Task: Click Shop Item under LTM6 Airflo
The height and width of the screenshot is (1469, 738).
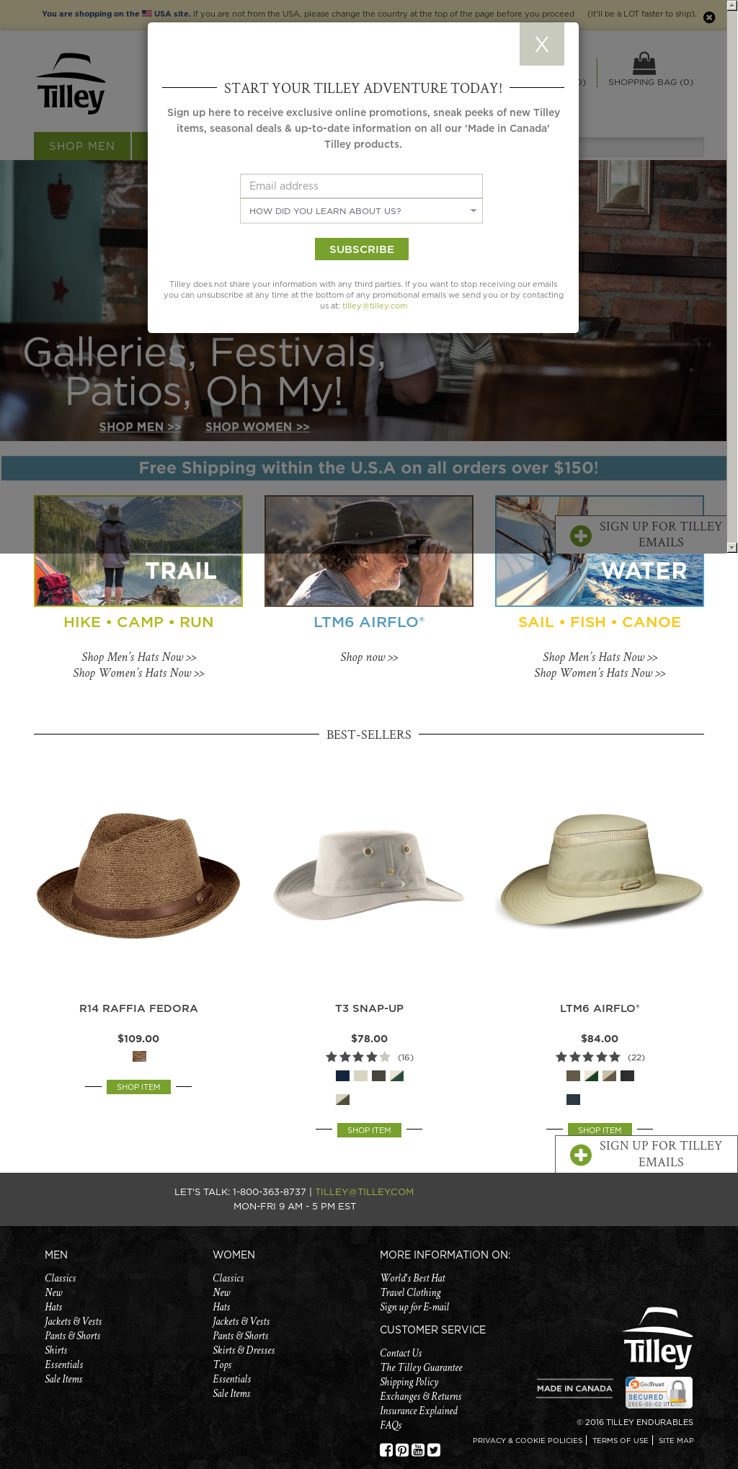Action: (x=600, y=1130)
